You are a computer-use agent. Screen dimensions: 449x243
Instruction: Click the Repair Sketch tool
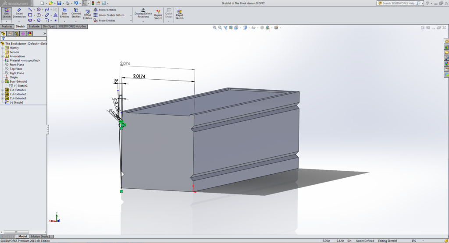(158, 14)
